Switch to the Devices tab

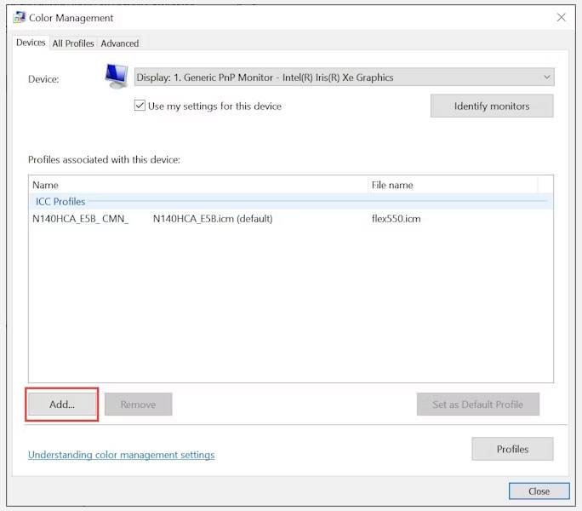(31, 43)
